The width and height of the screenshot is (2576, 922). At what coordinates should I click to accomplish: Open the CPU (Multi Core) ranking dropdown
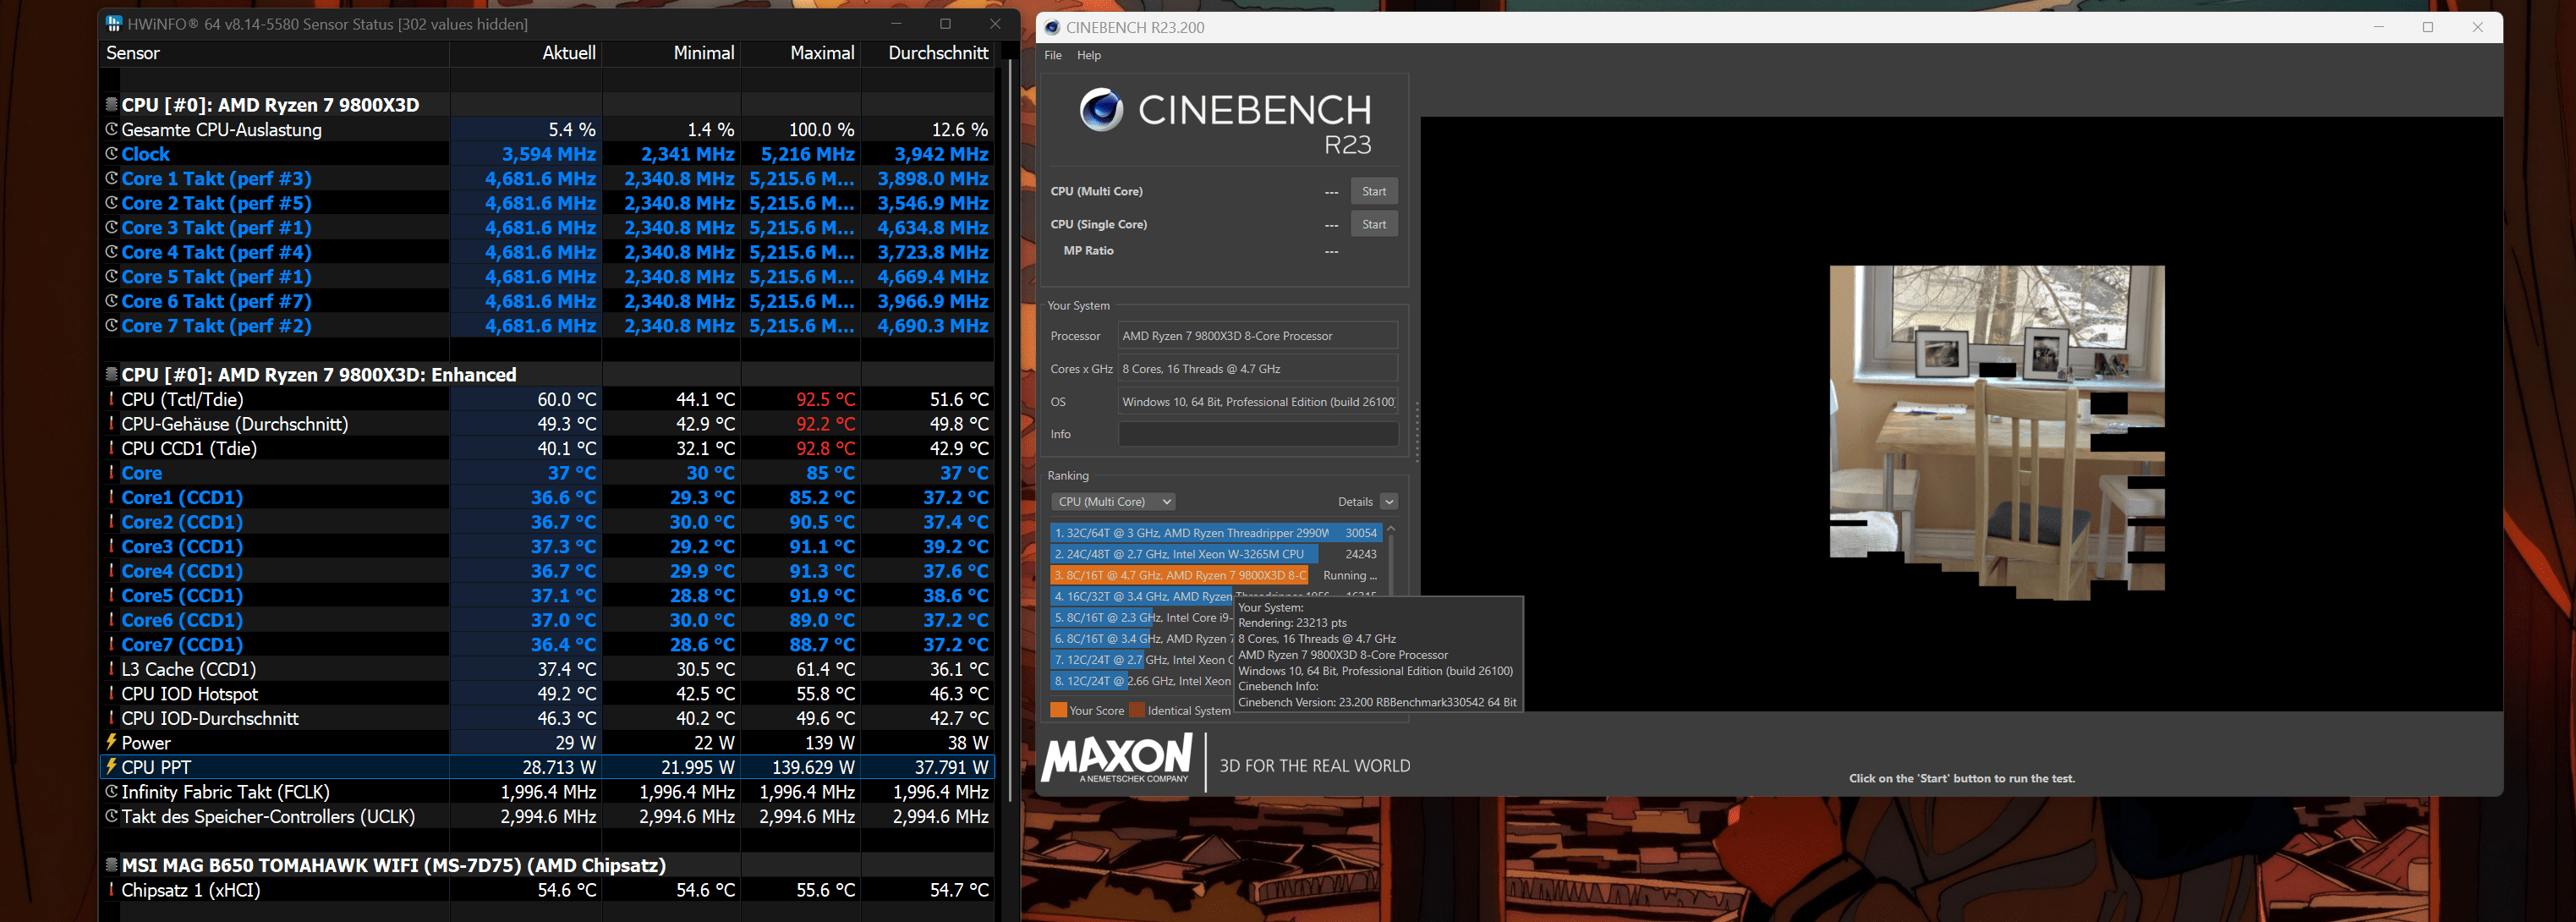click(x=1113, y=501)
